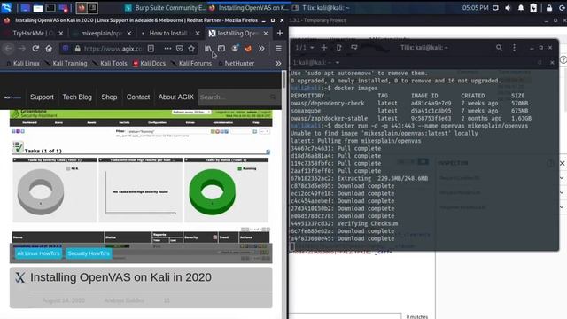Click the Firefox page vertical scrollbar
The width and height of the screenshot is (567, 319).
pyautogui.click(x=283, y=80)
